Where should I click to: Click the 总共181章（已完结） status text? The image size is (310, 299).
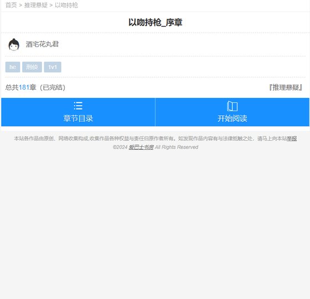coord(35,87)
